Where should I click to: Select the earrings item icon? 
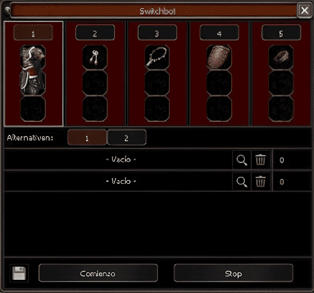(x=95, y=57)
